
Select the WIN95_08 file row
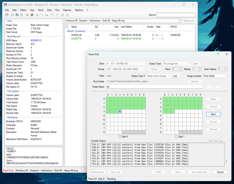(129, 35)
